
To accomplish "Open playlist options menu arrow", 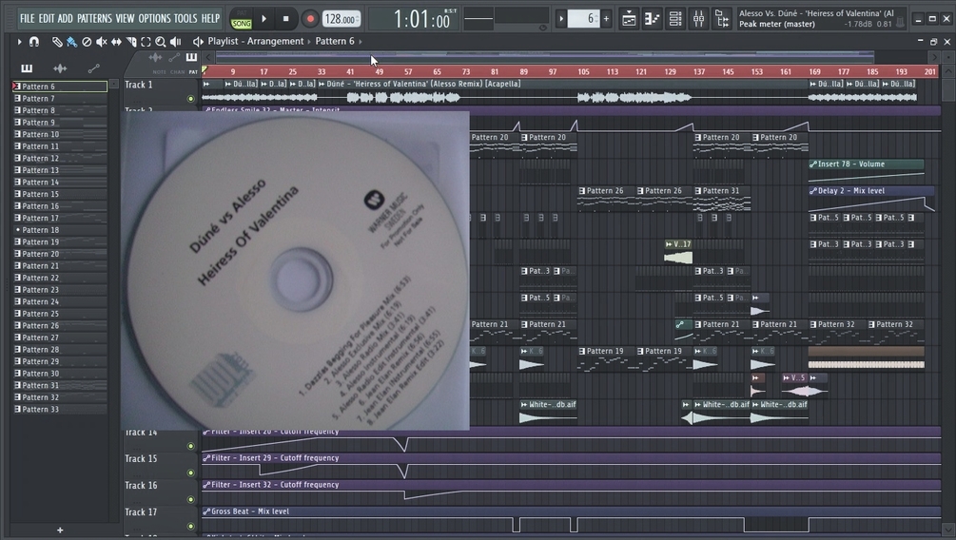I will (19, 42).
